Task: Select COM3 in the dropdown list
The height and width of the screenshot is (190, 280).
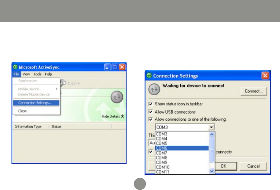Action: [182, 134]
